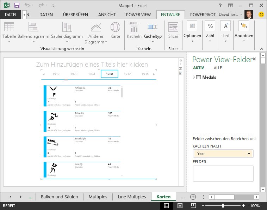This screenshot has height=210, width=267.
Task: Open the Balken und Säulen sheet
Action: (x=59, y=197)
